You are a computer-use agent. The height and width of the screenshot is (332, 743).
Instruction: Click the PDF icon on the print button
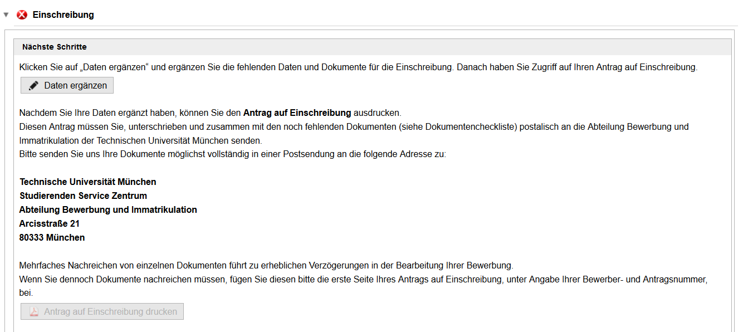pos(34,312)
